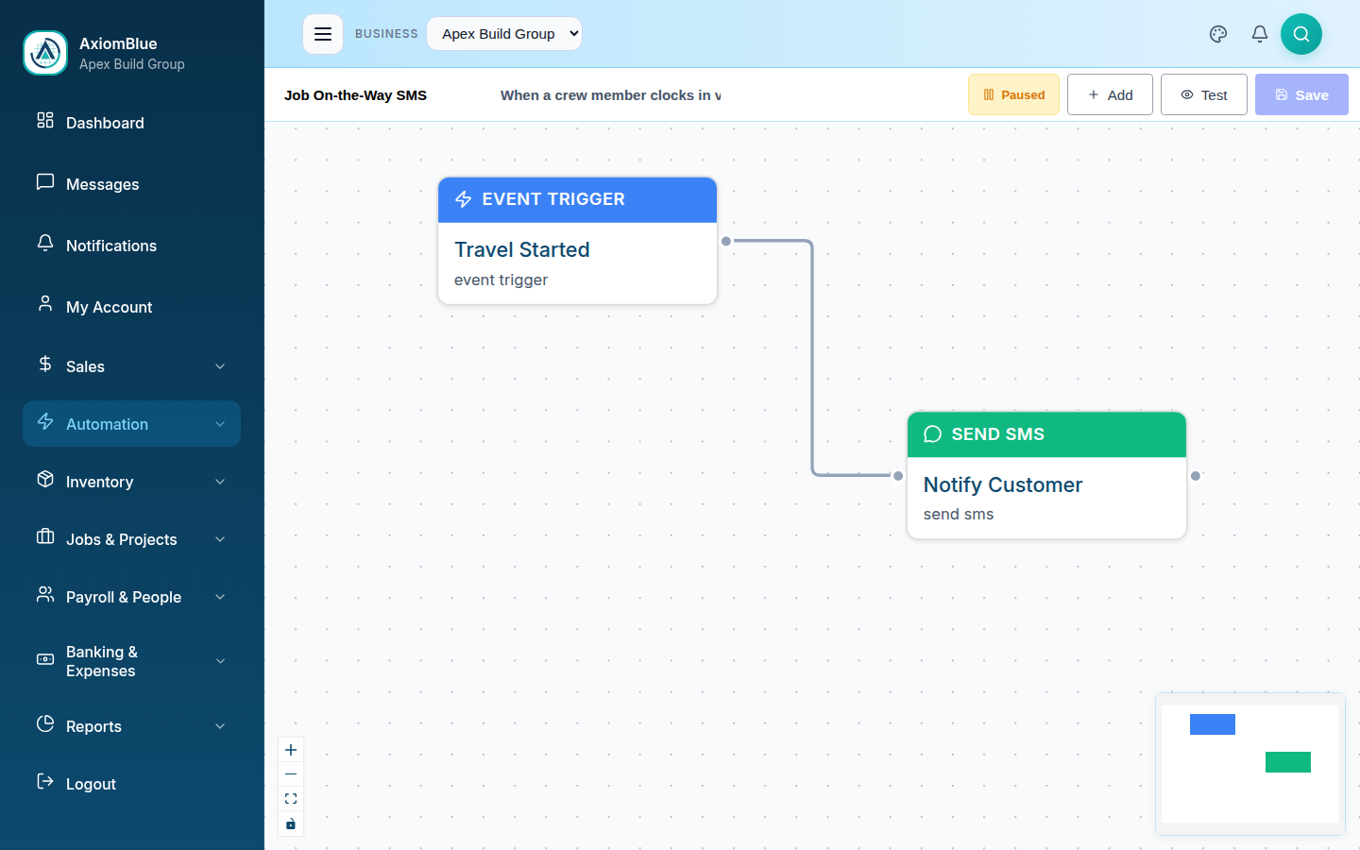Zoom out on the workflow canvas
The image size is (1360, 850).
click(291, 773)
